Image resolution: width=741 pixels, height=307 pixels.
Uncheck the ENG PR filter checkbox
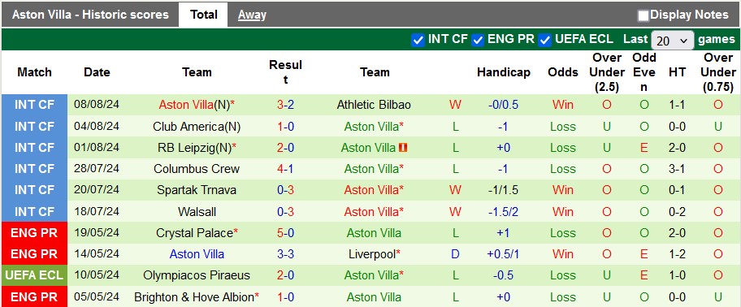click(478, 40)
